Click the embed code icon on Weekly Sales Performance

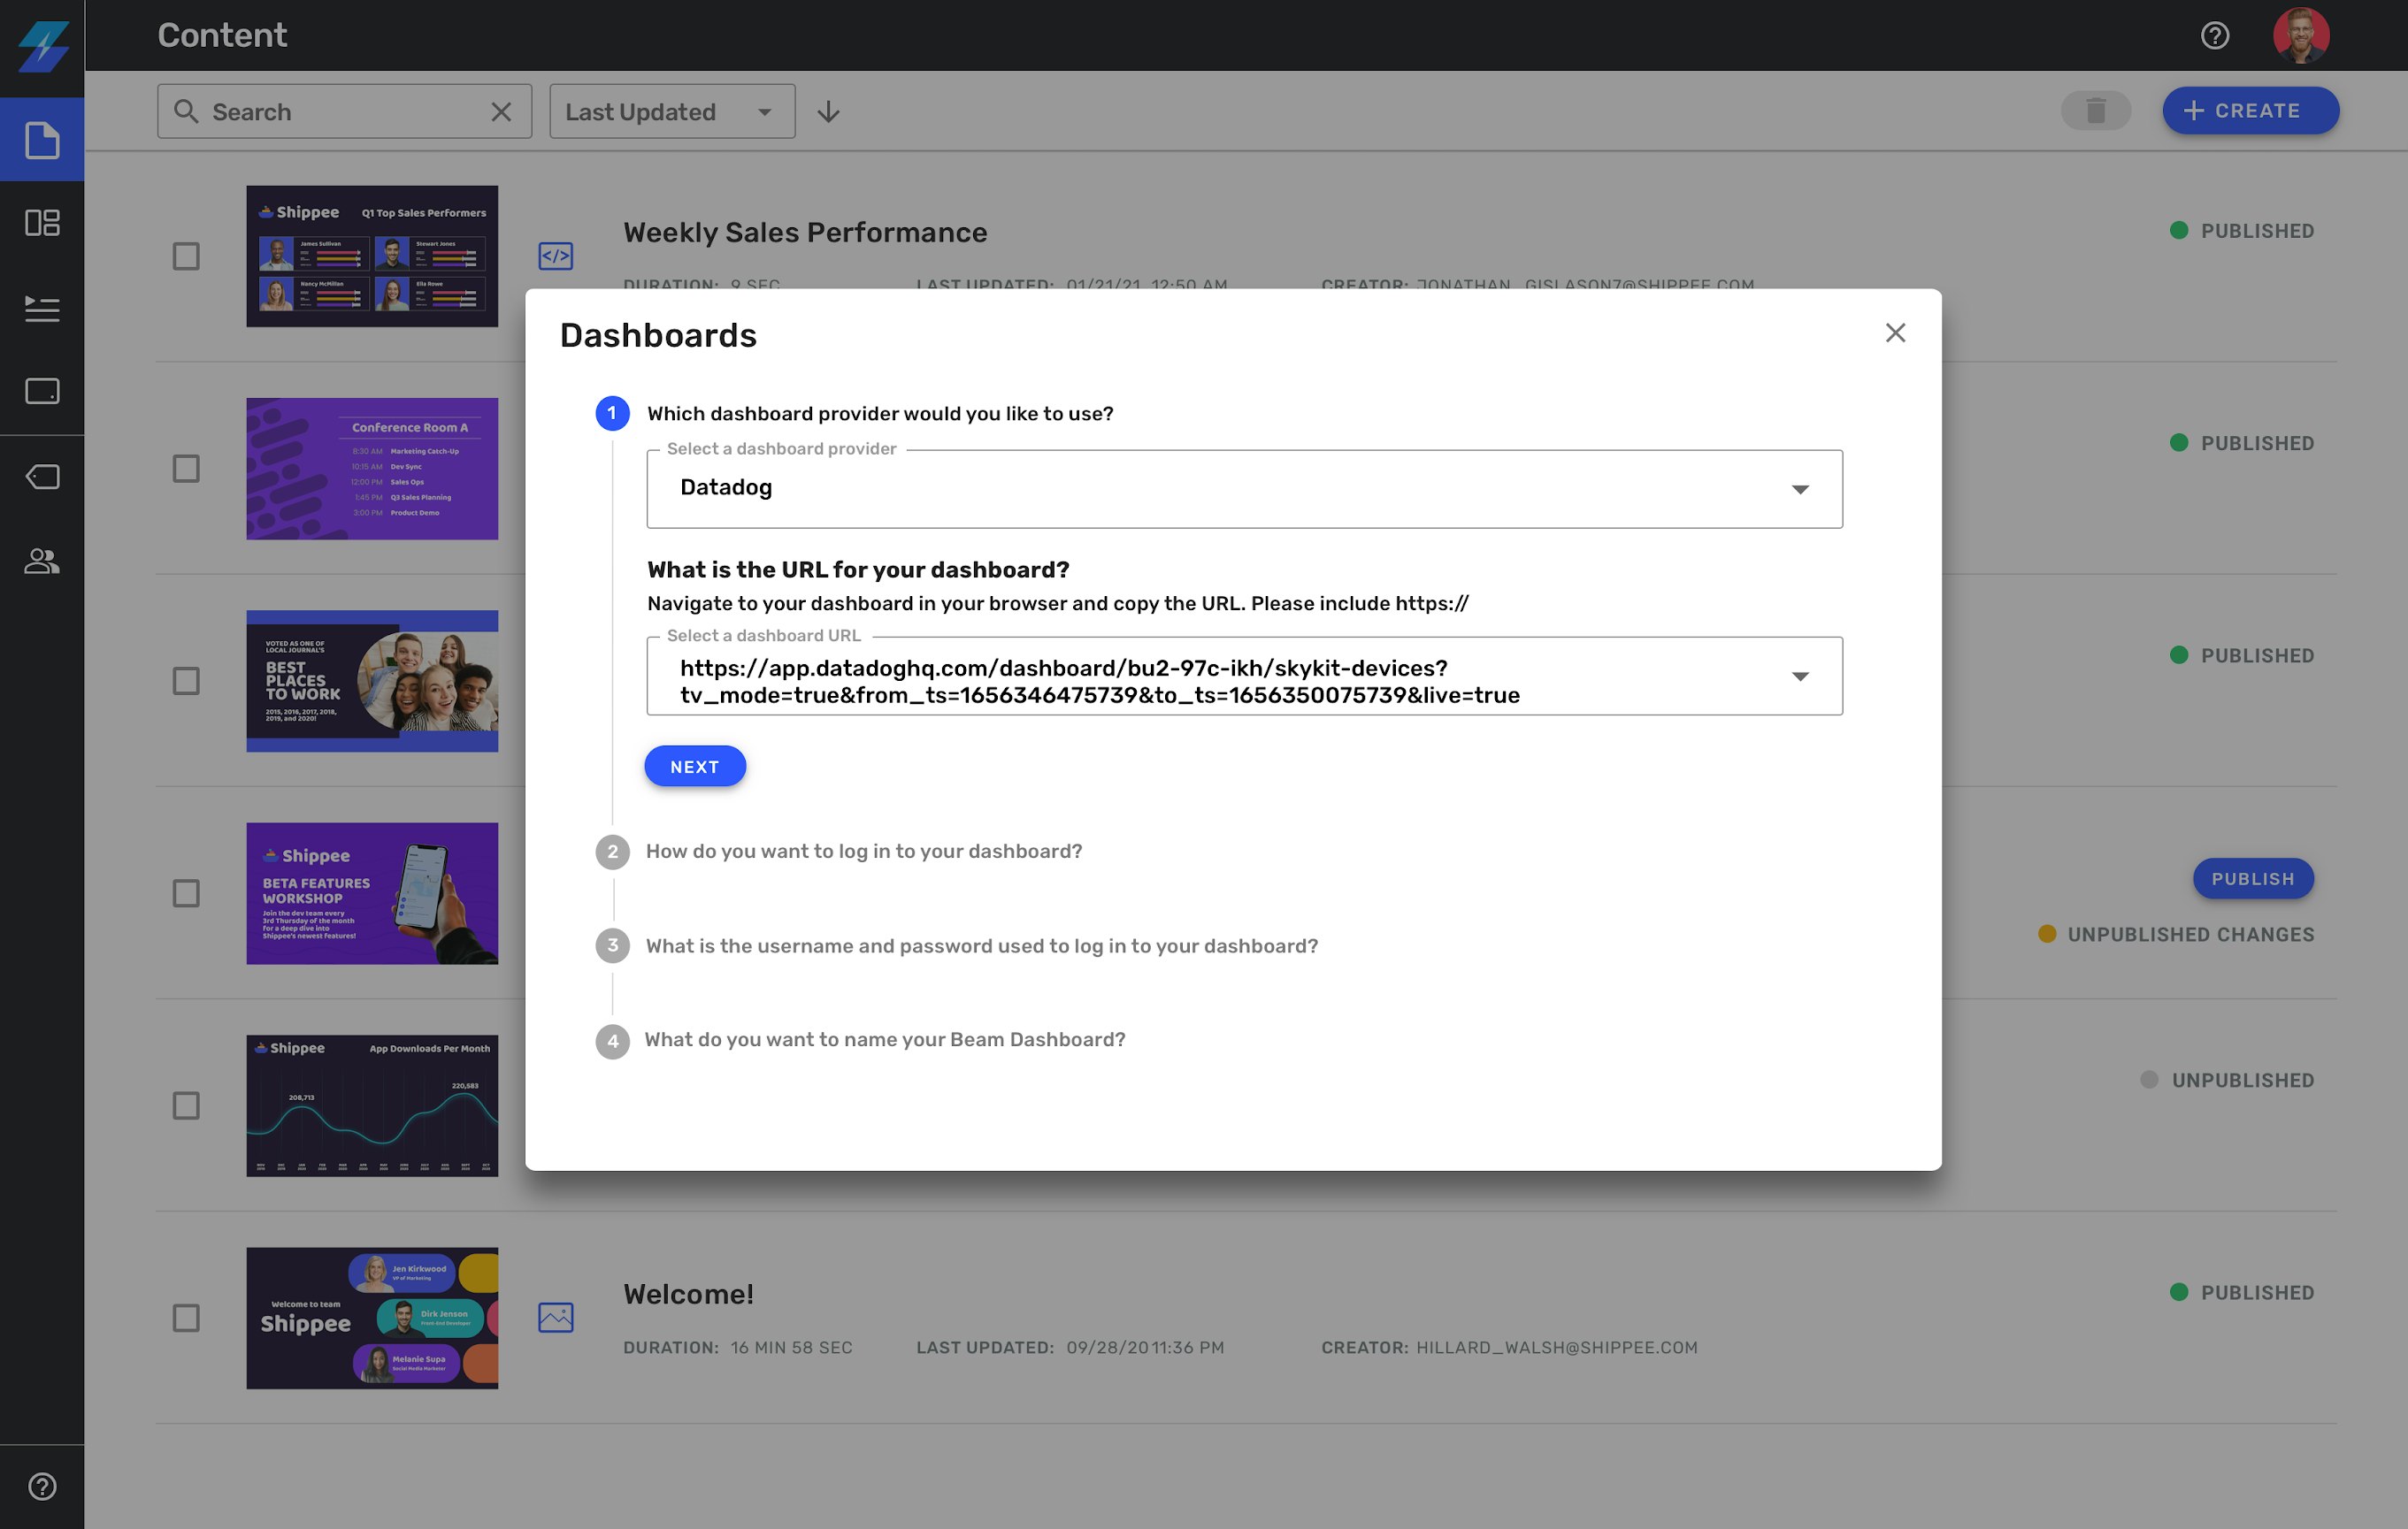click(556, 256)
